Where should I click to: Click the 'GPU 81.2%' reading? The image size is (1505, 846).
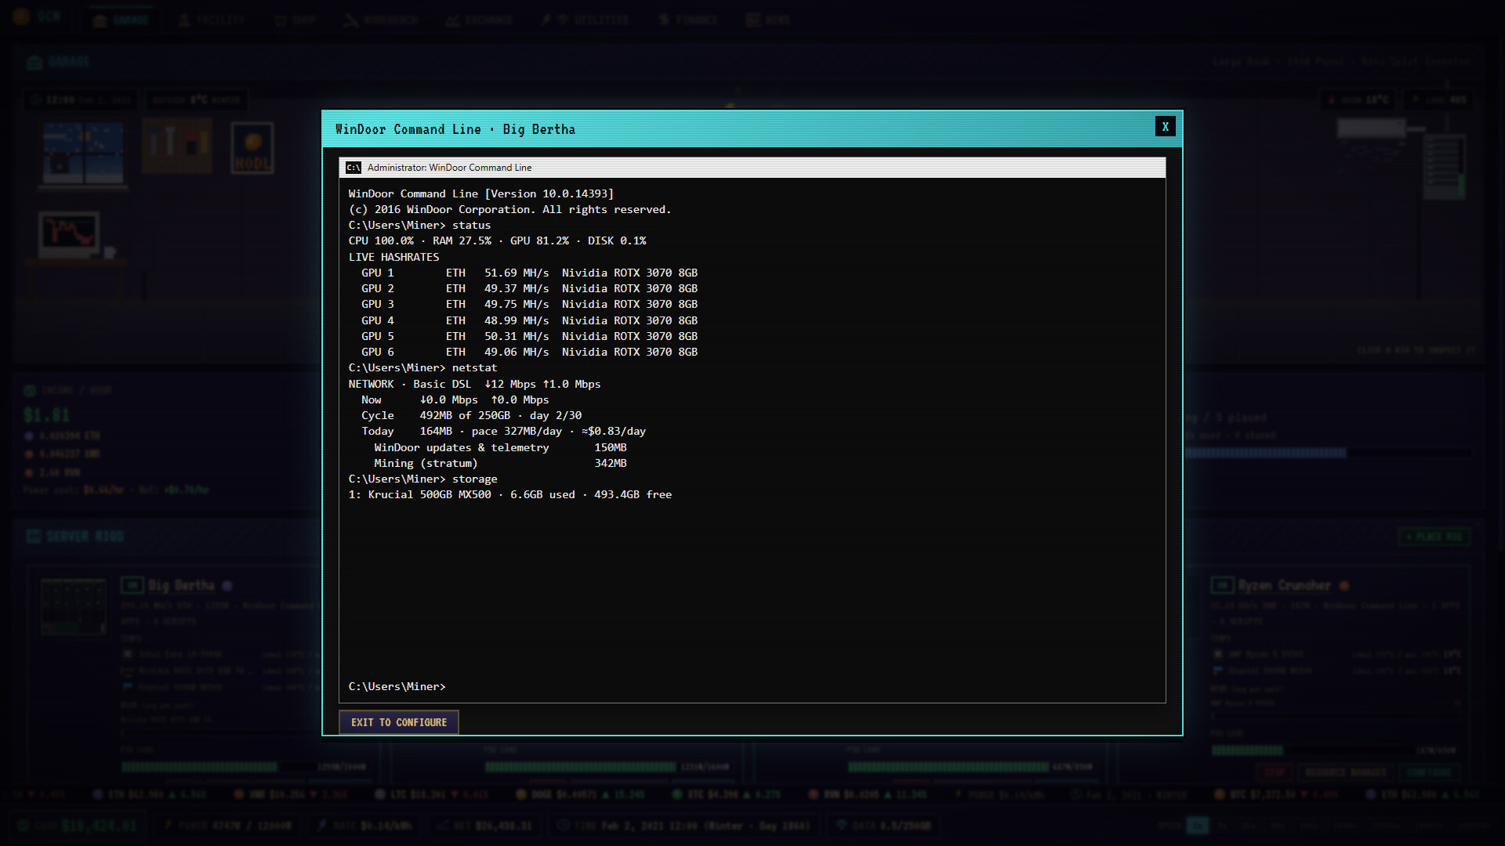[x=539, y=240]
